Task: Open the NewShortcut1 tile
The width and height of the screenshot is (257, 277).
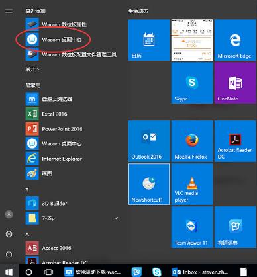Action: click(x=149, y=184)
